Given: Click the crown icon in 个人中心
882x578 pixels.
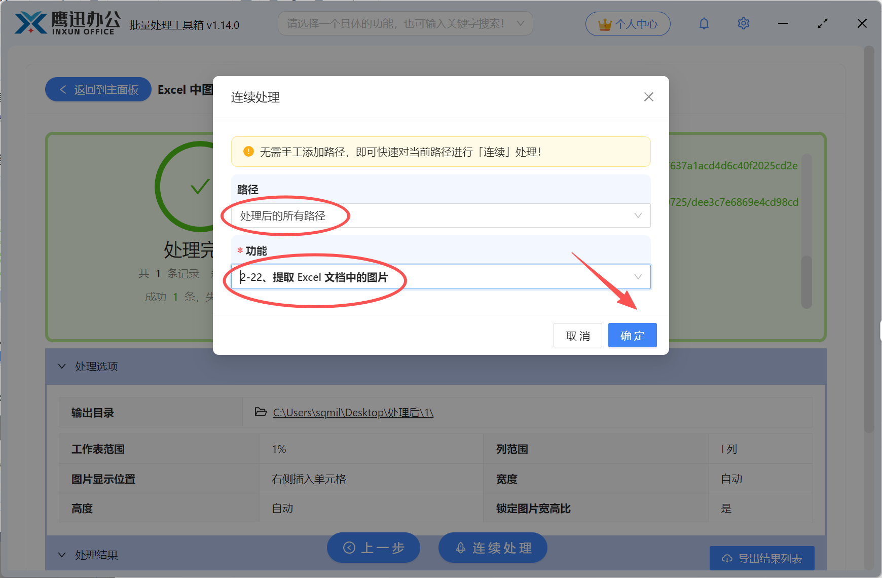Looking at the screenshot, I should [605, 23].
